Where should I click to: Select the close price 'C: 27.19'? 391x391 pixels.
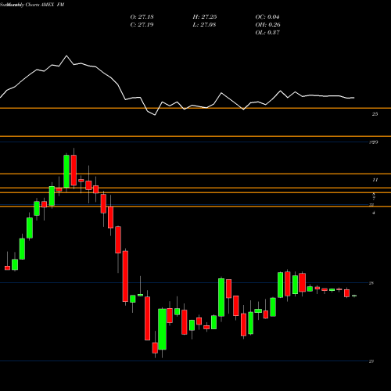click(x=142, y=25)
